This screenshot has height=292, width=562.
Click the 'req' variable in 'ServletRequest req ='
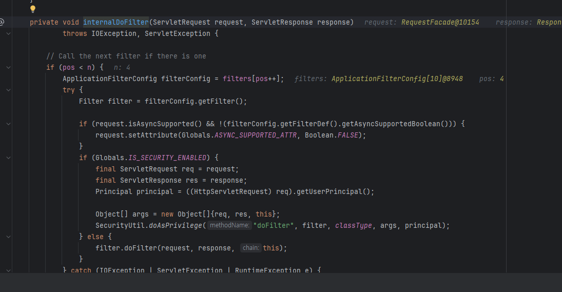point(188,169)
